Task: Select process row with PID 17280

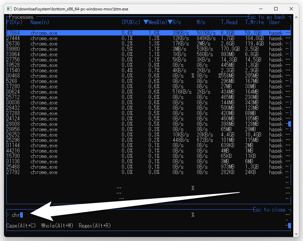Action: pos(148,86)
